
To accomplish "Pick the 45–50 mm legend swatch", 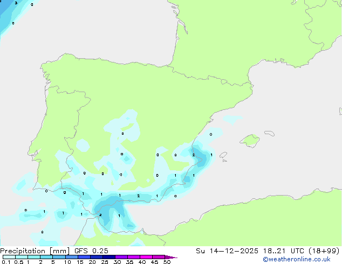I will [x=159, y=257].
